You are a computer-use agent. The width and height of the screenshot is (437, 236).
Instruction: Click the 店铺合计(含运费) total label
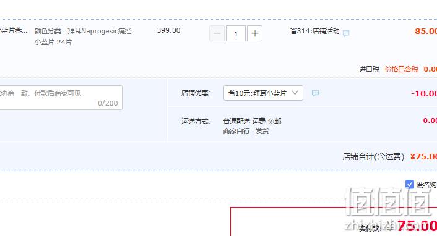coord(373,156)
